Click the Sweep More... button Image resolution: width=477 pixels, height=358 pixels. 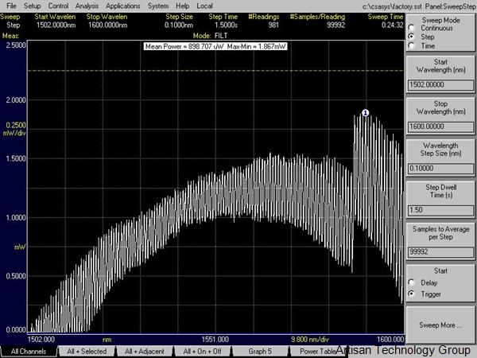440,325
